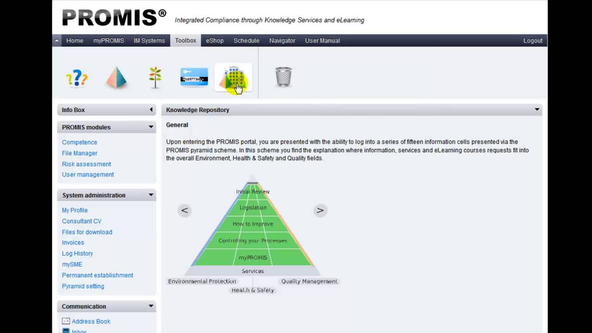Click the pink-blue pyramid toolbox icon
Image resolution: width=592 pixels, height=333 pixels.
pos(116,78)
